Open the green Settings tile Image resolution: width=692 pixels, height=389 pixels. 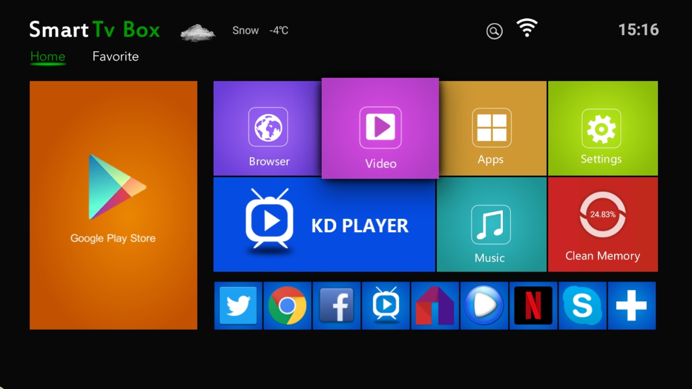603,128
